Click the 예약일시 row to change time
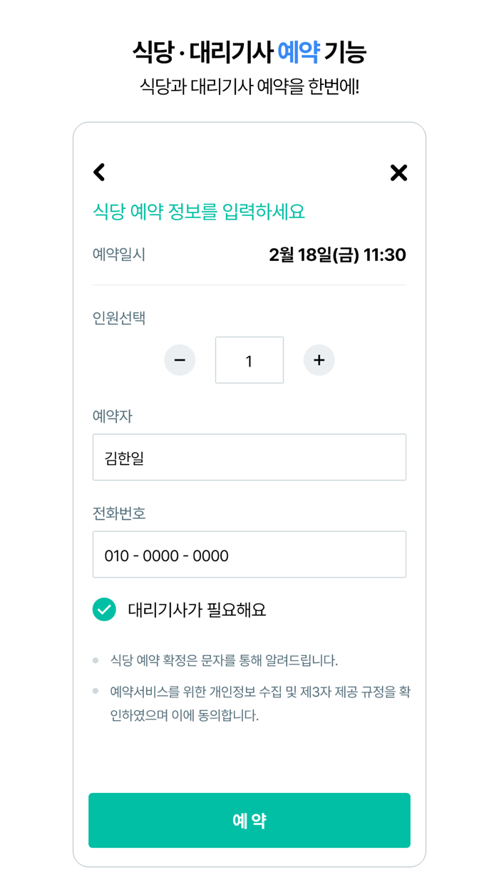This screenshot has width=499, height=887. click(x=249, y=255)
